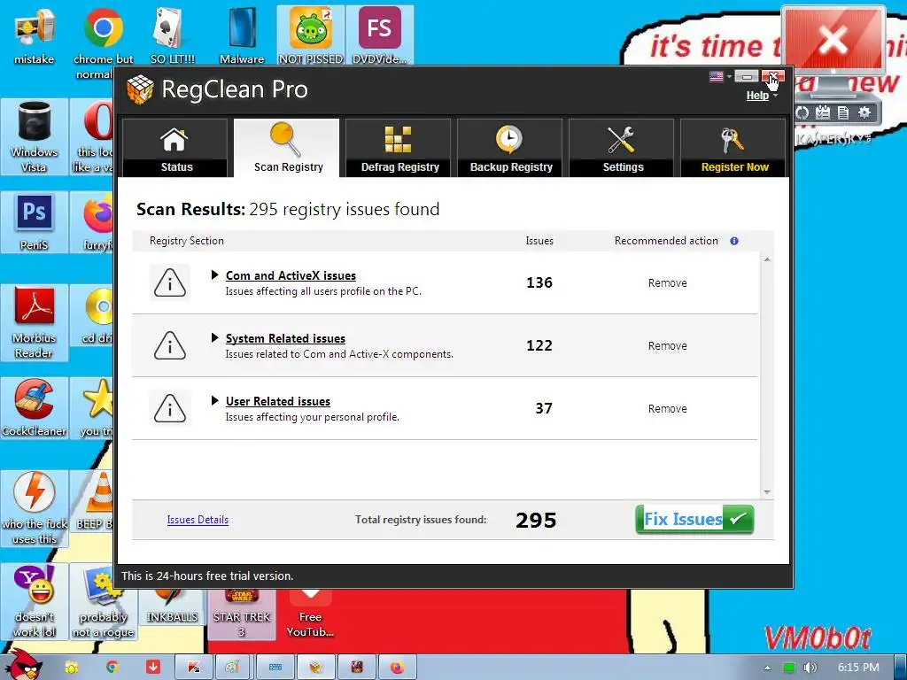
Task: Open the Help dropdown menu
Action: [761, 96]
